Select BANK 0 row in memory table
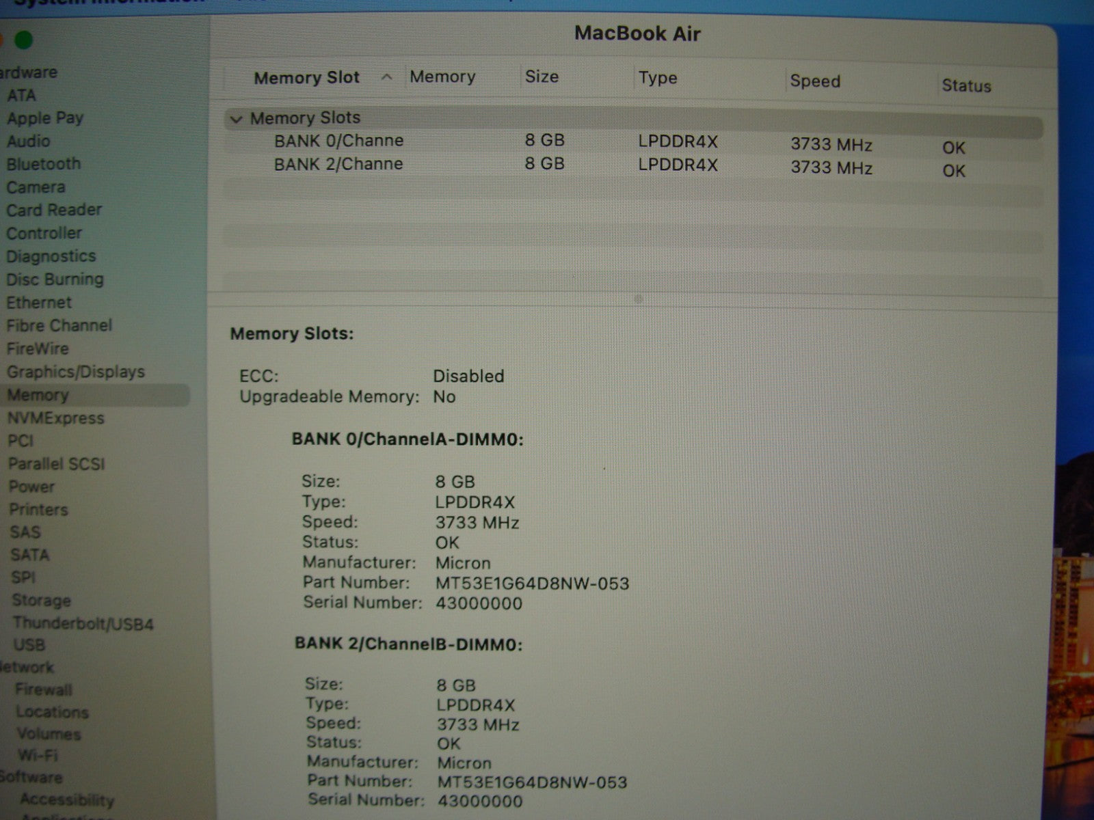Screen dimensions: 1094x820 coord(338,141)
